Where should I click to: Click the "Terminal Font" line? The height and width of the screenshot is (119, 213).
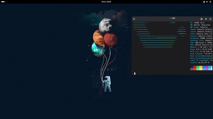pos(201,40)
